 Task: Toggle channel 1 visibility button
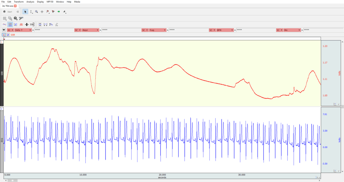coord(4,35)
